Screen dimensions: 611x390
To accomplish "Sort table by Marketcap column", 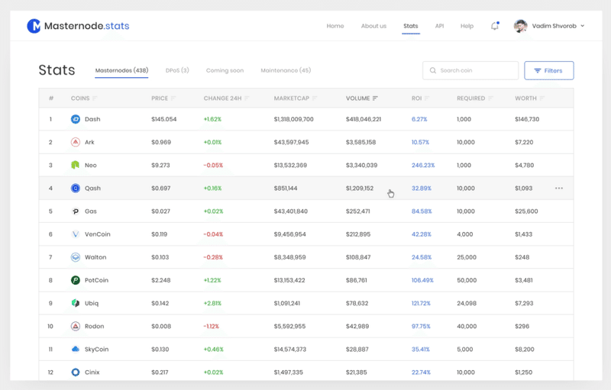I will point(293,98).
